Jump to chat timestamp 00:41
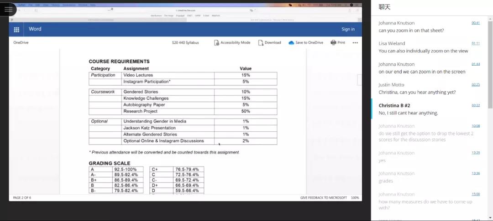The width and height of the screenshot is (493, 221). click(x=475, y=23)
